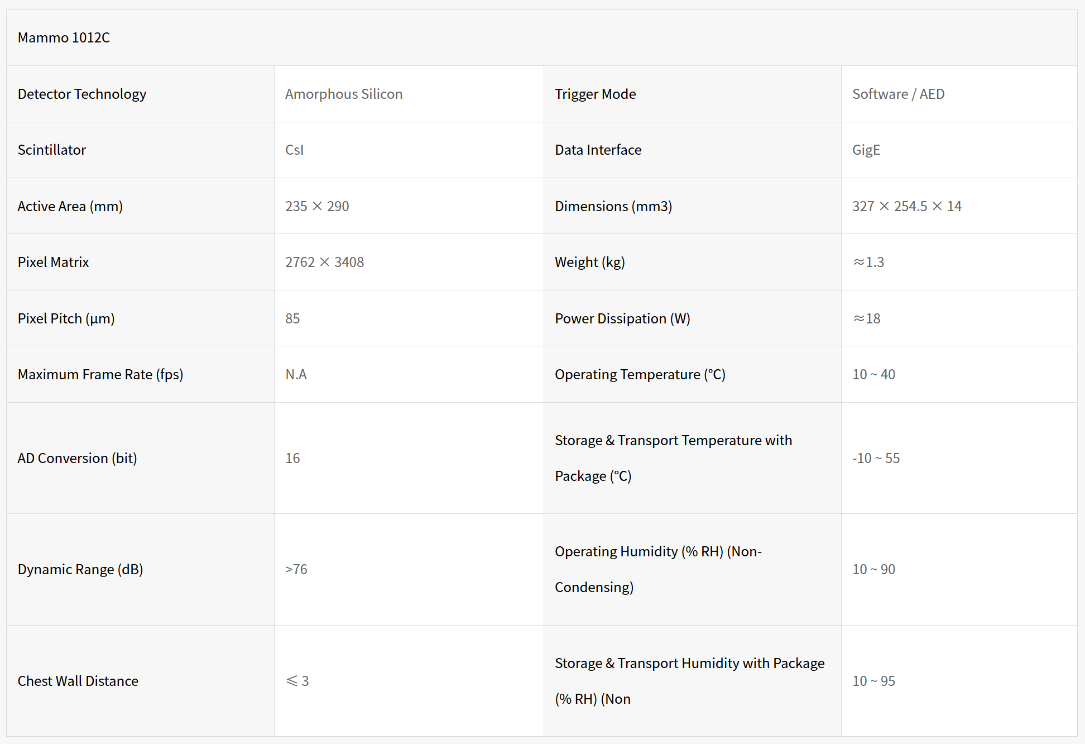Click the Operating Temperature (°C) label
Image resolution: width=1085 pixels, height=744 pixels.
[640, 374]
